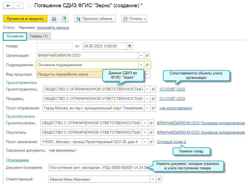The image size is (247, 184).
Task: Open Протокол обмена
Action: [x=95, y=19]
